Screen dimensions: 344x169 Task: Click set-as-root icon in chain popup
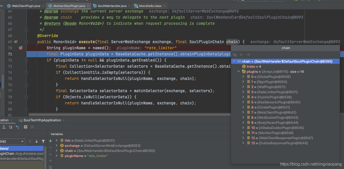pyautogui.click(x=235, y=55)
